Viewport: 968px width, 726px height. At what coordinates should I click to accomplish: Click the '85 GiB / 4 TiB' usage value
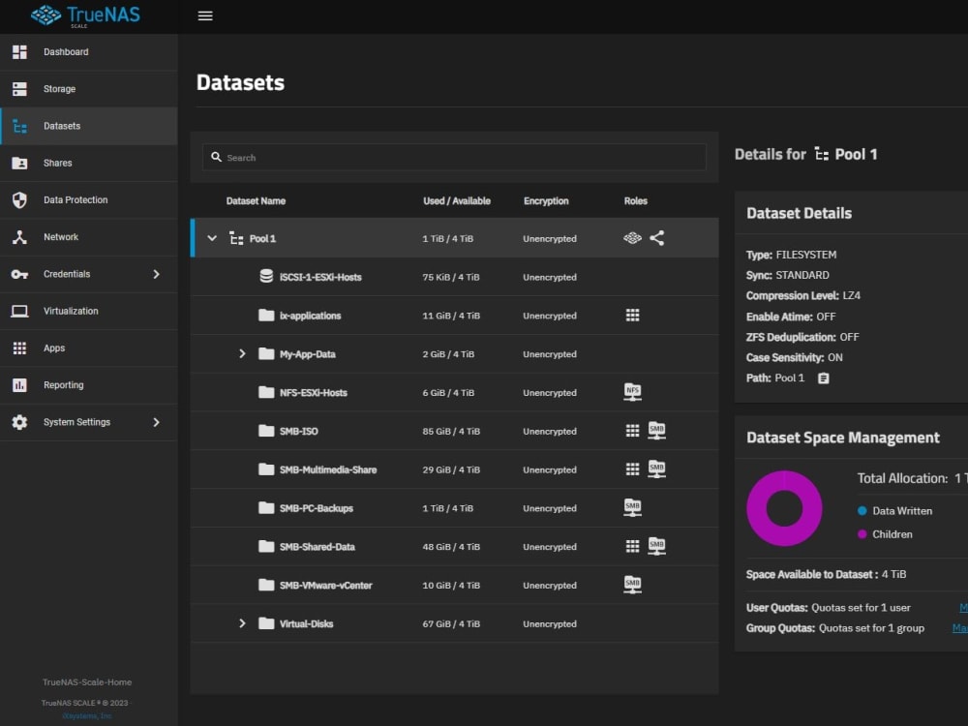coord(451,431)
